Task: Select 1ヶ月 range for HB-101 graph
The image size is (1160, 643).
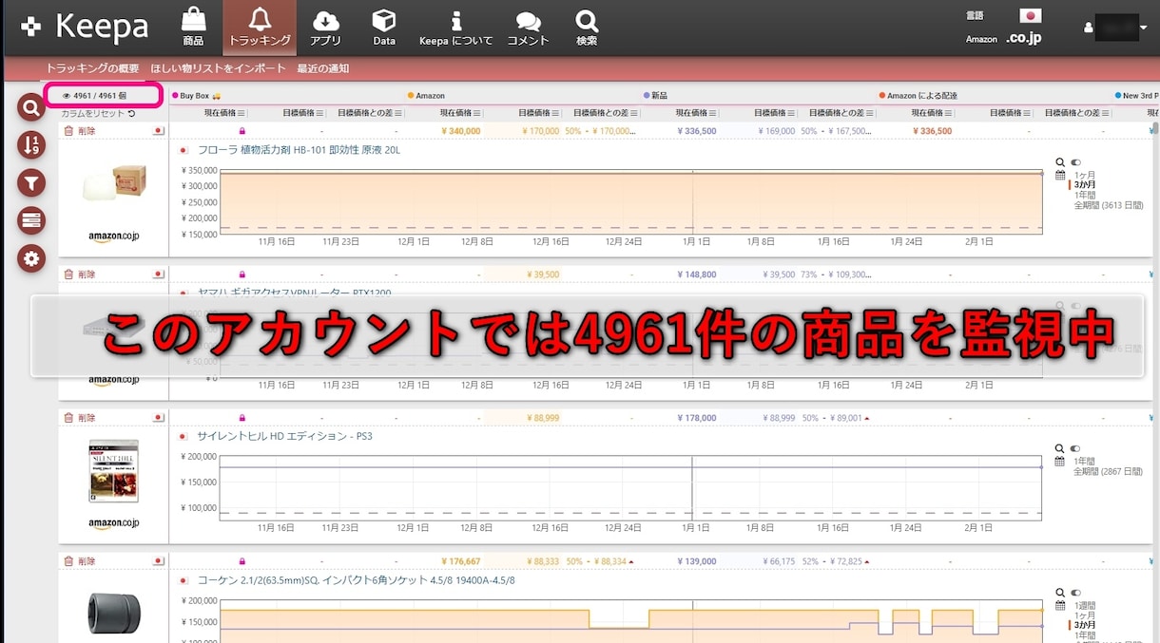Action: coord(1085,175)
